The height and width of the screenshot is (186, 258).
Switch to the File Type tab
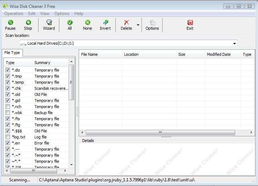(12, 53)
